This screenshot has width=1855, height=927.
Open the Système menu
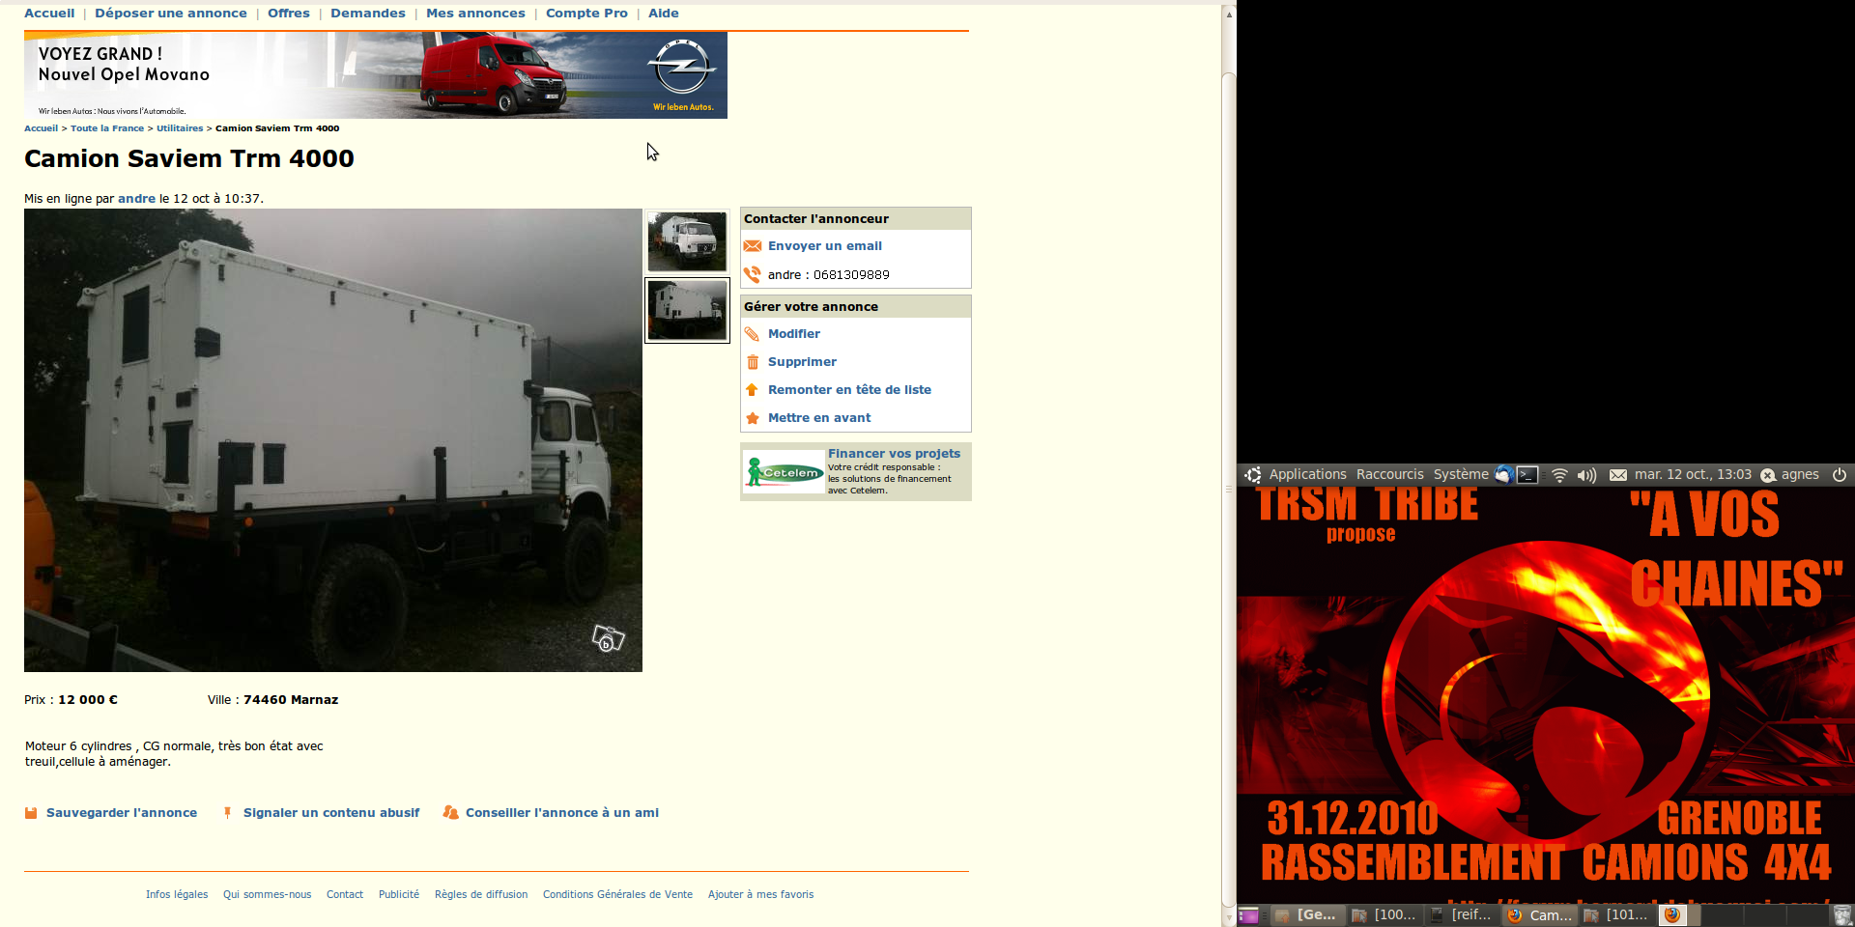coord(1460,474)
